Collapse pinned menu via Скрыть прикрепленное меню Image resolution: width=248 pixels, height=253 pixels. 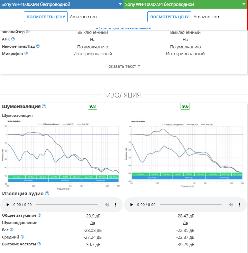click(123, 28)
